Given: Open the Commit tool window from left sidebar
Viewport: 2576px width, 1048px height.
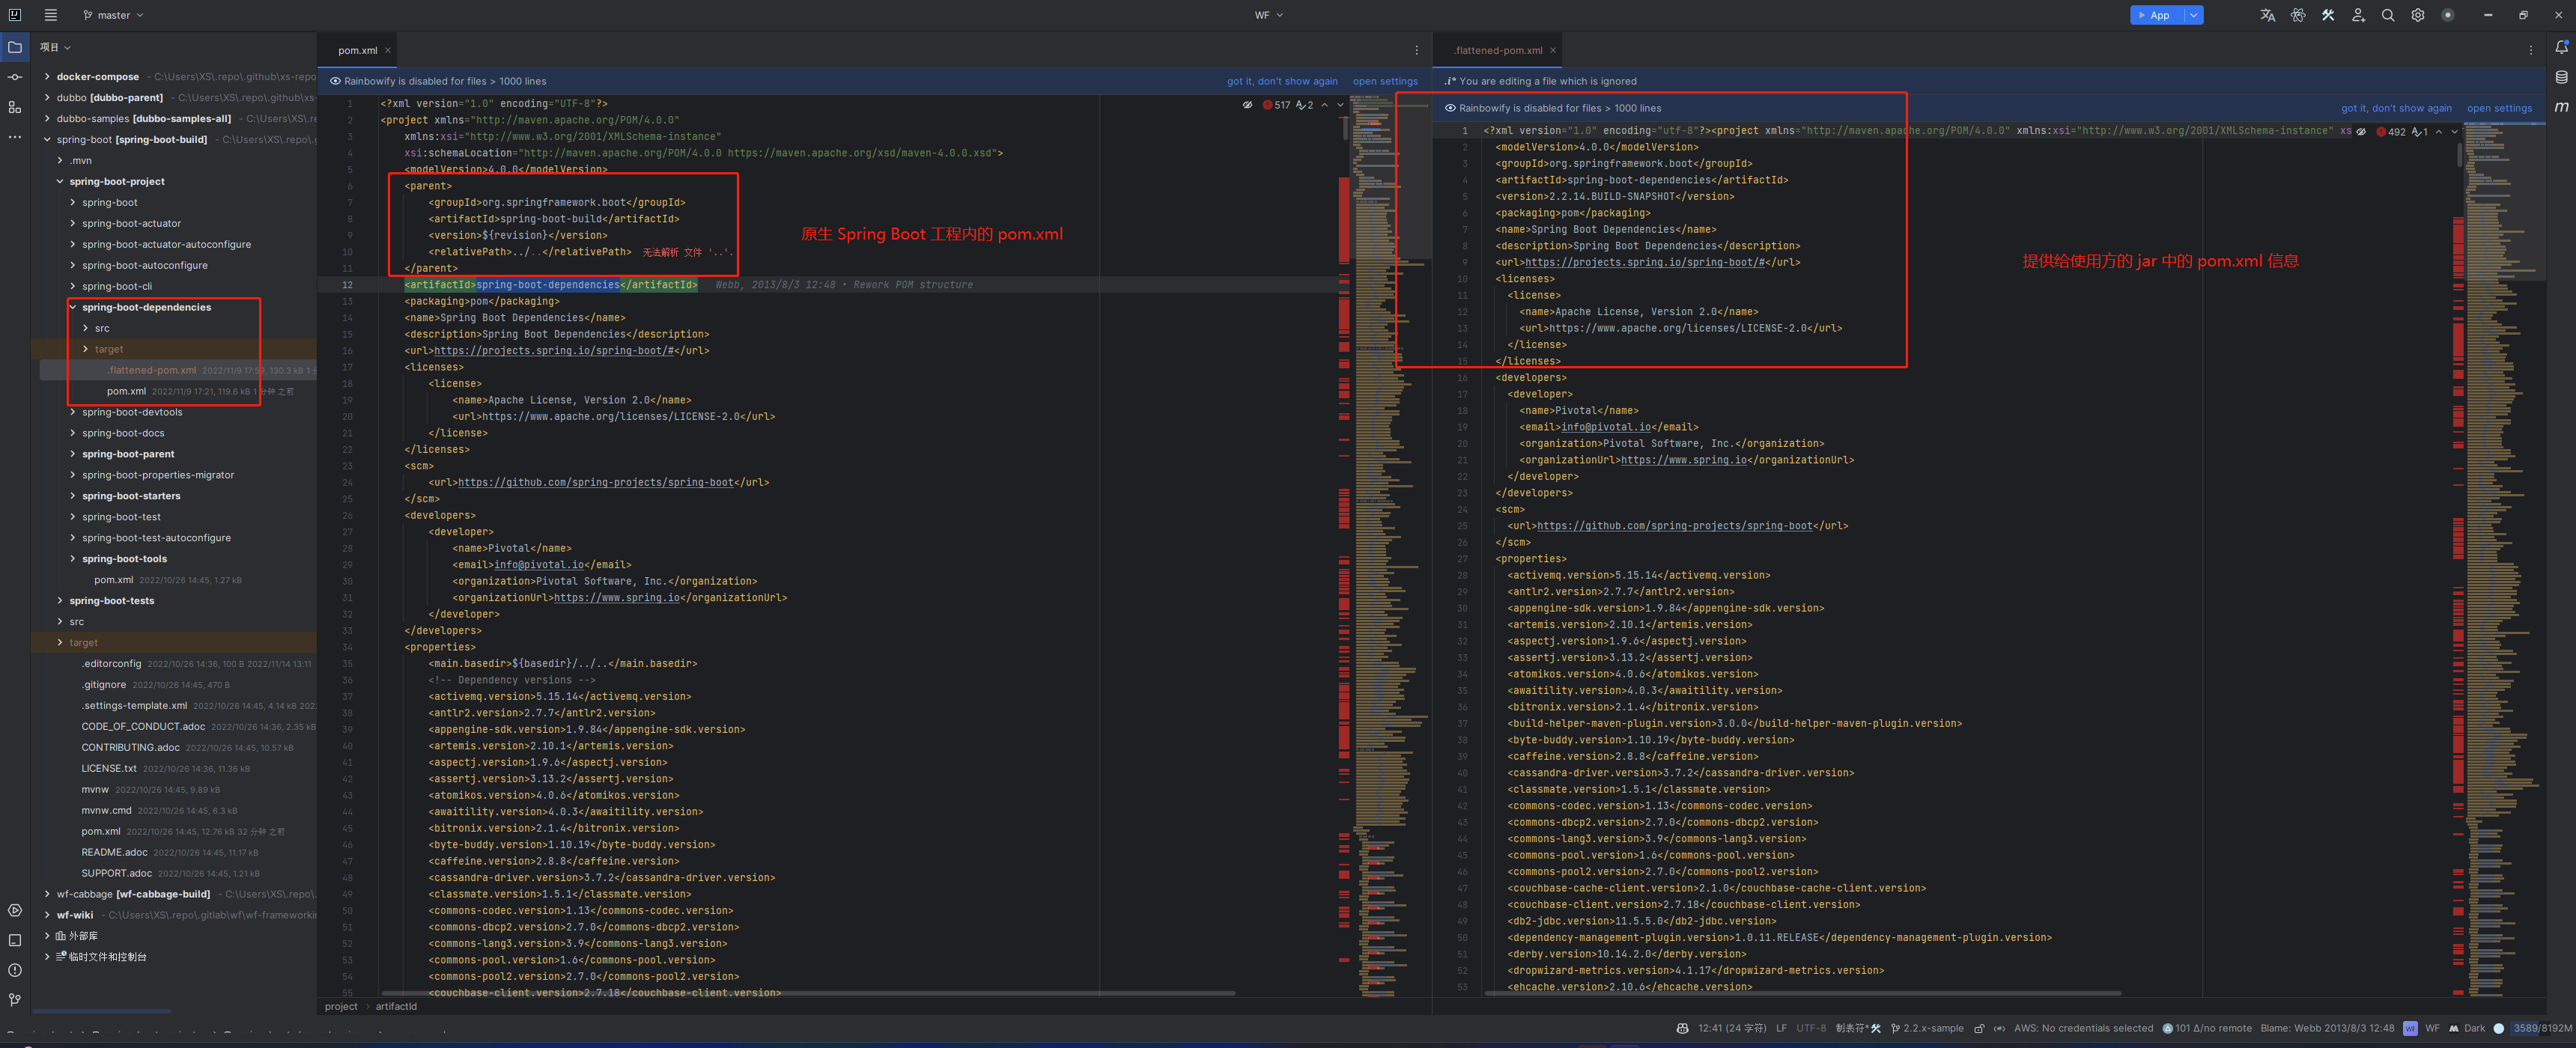Looking at the screenshot, I should click(x=15, y=76).
